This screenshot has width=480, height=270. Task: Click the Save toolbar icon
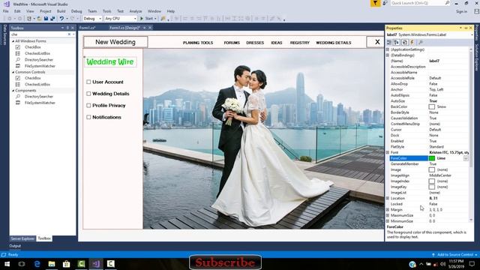pos(46,19)
